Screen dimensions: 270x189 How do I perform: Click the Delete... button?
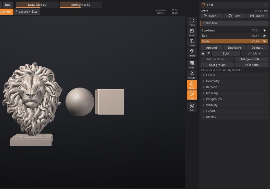tap(257, 48)
